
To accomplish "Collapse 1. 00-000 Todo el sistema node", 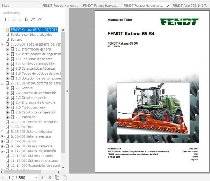I will [x=2, y=45].
